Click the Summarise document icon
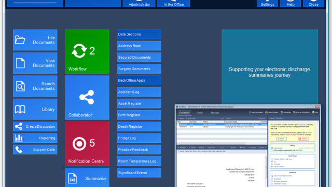Viewport: 332px width, 187px height. coord(73,178)
